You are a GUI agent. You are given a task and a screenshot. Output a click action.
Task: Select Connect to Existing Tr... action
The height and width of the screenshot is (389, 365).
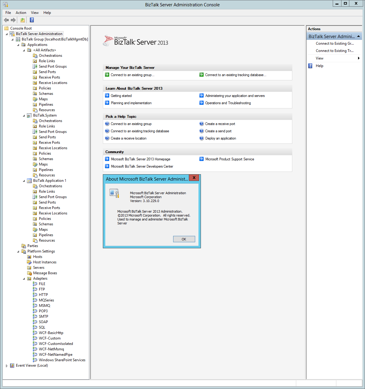pos(335,51)
